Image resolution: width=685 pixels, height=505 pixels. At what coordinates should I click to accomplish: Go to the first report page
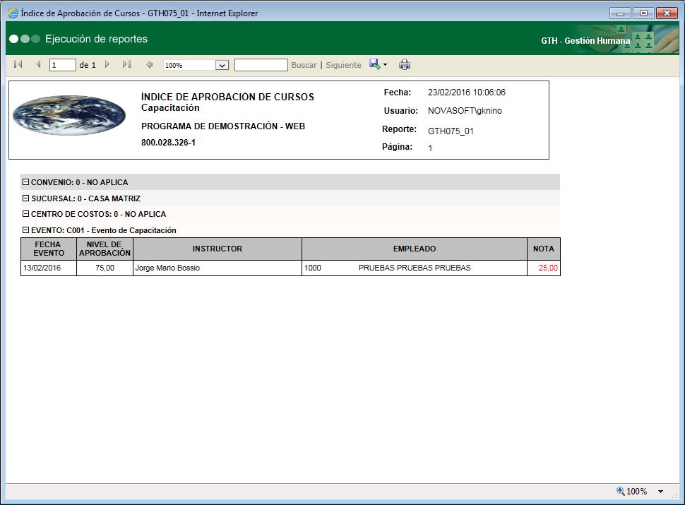(x=18, y=65)
